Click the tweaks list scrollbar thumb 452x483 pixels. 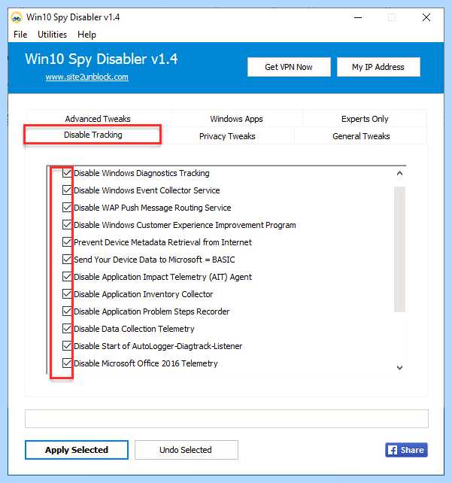399,249
